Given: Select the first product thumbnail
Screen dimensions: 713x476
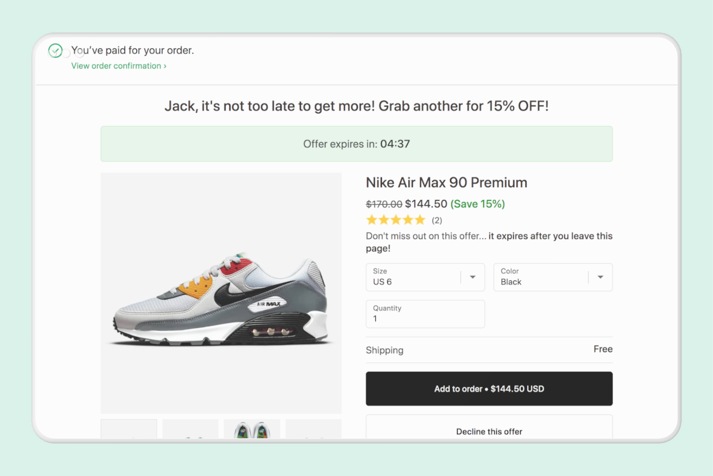Looking at the screenshot, I should point(129,429).
